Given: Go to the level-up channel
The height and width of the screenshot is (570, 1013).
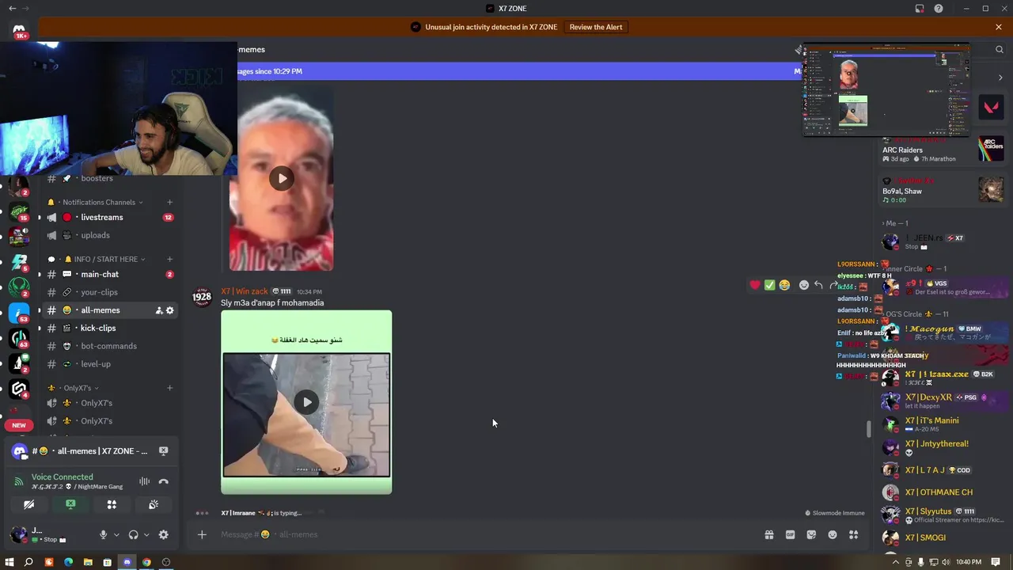Looking at the screenshot, I should point(110,364).
